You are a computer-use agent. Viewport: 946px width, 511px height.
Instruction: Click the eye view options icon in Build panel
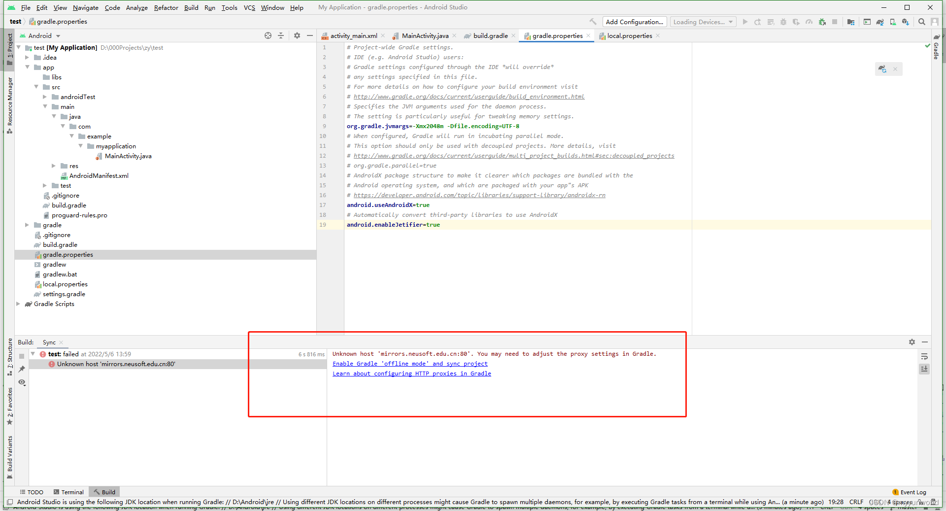(x=22, y=382)
